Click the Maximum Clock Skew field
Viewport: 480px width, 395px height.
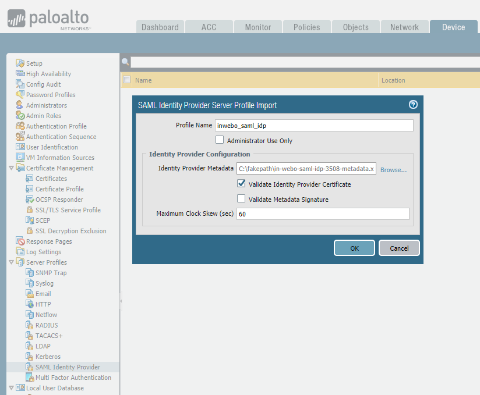pos(322,214)
